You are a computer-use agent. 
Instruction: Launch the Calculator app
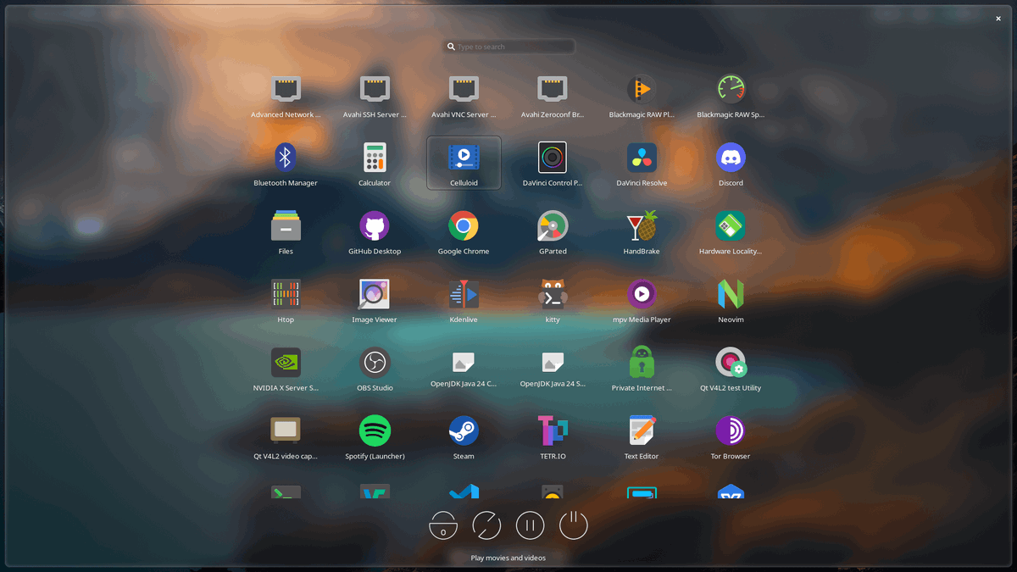(375, 164)
